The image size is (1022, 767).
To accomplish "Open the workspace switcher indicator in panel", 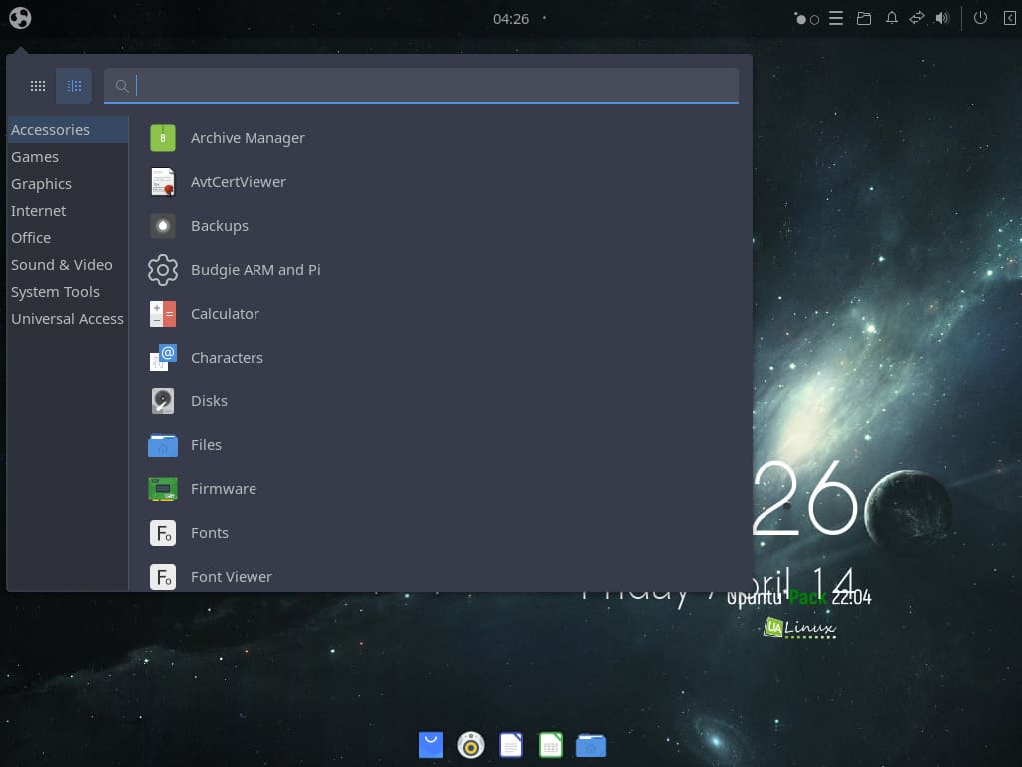I will pyautogui.click(x=806, y=18).
